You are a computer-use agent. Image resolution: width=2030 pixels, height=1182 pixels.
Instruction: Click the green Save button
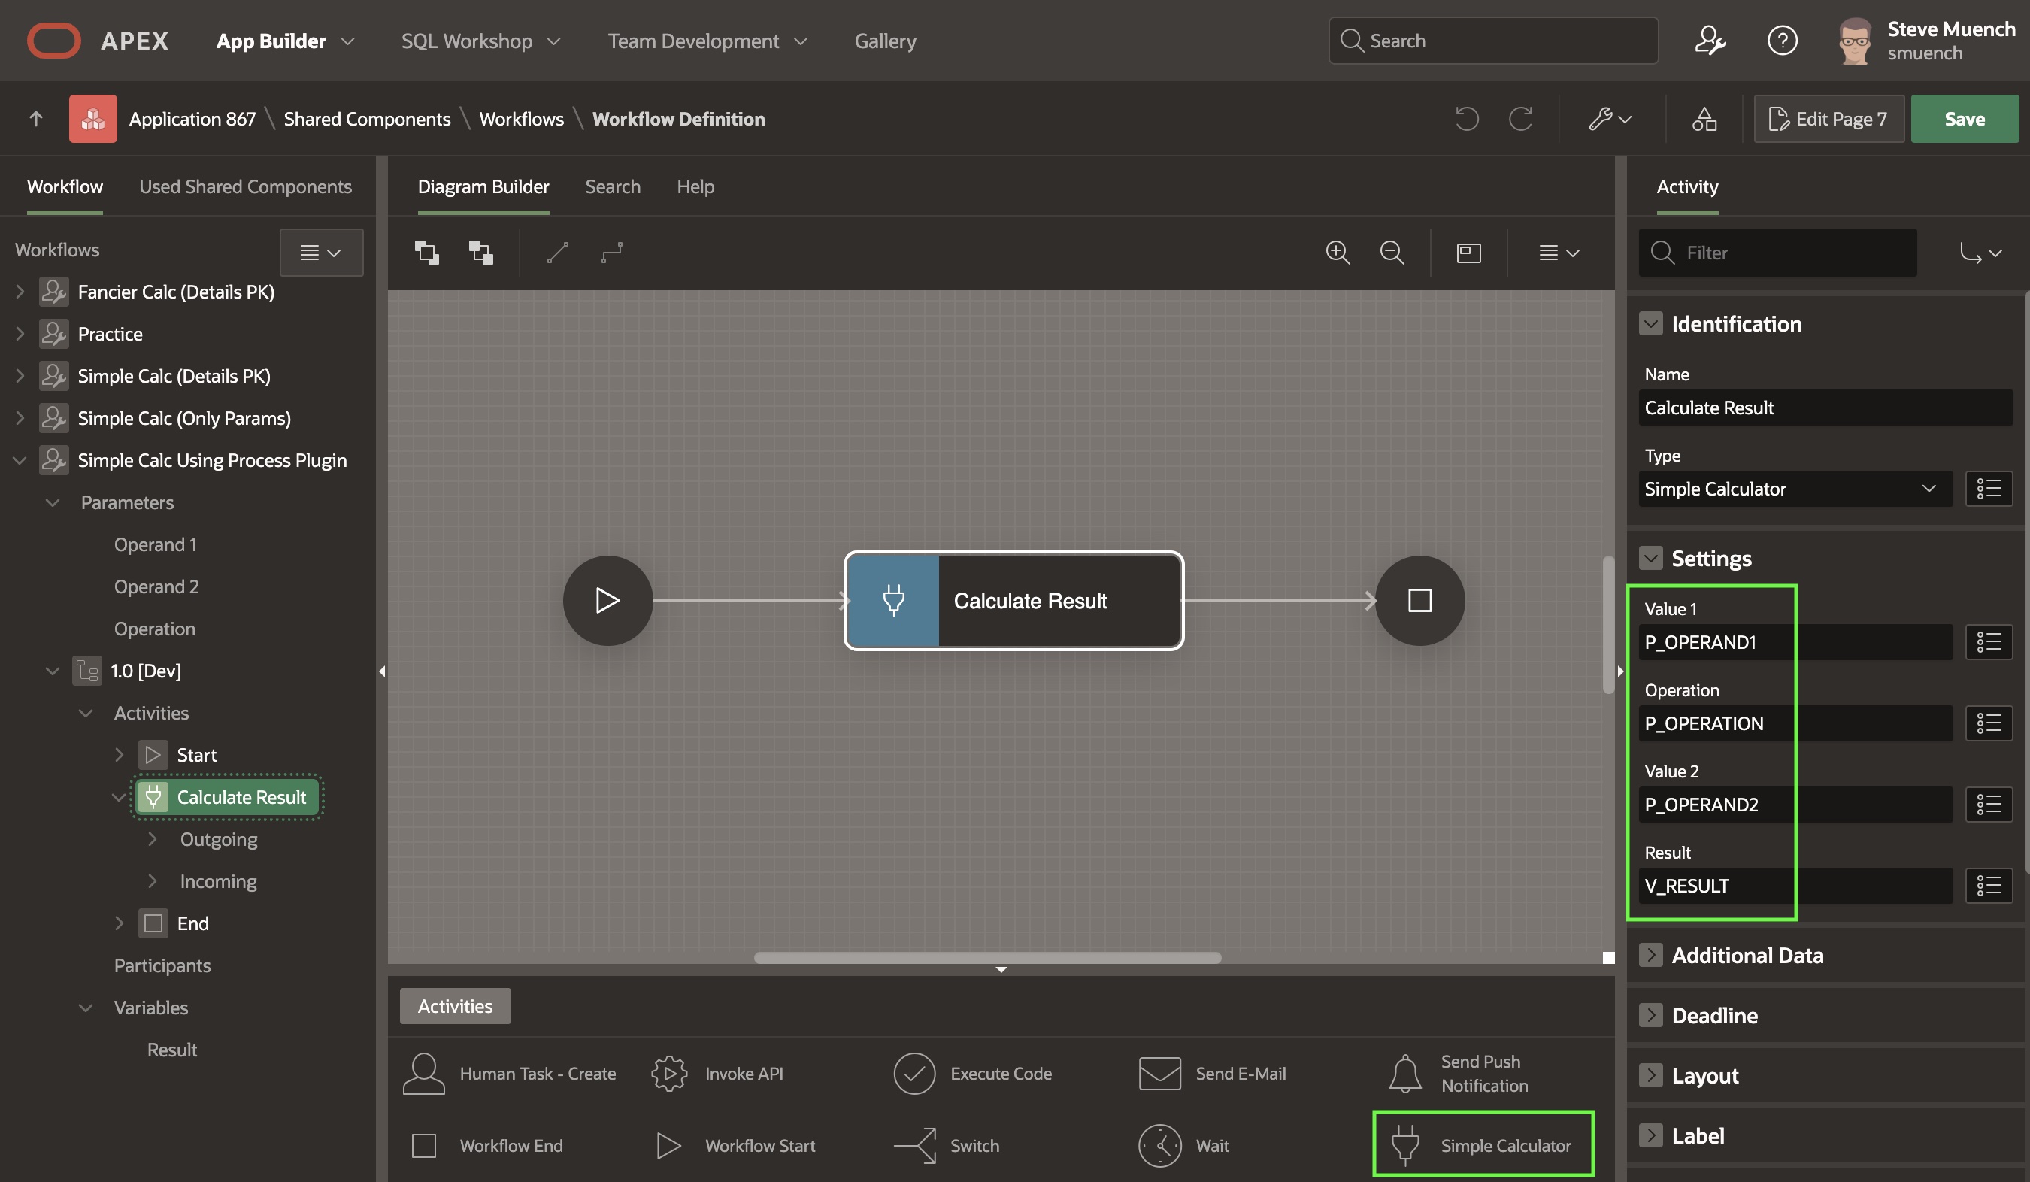coord(1964,120)
